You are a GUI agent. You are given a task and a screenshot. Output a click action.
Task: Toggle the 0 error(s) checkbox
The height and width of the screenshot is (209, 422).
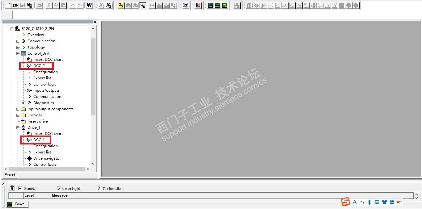coord(20,188)
